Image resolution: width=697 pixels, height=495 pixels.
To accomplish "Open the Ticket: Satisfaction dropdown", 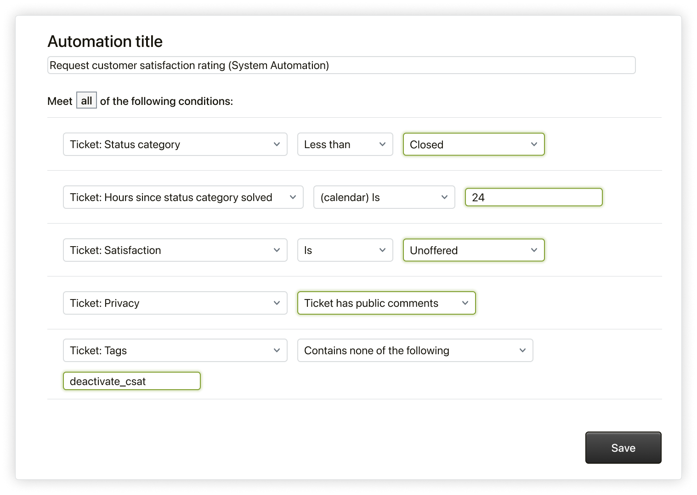I will (175, 250).
